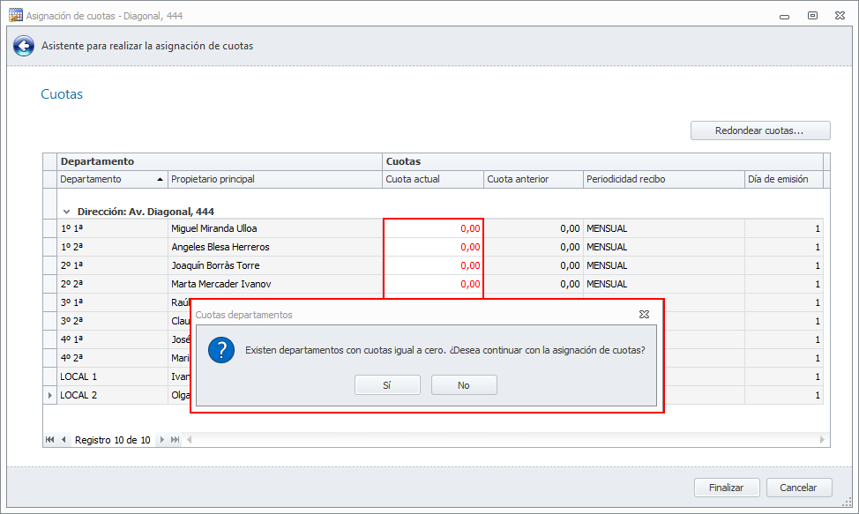This screenshot has height=514, width=859.
Task: Click the Cancelar button
Action: coord(799,488)
